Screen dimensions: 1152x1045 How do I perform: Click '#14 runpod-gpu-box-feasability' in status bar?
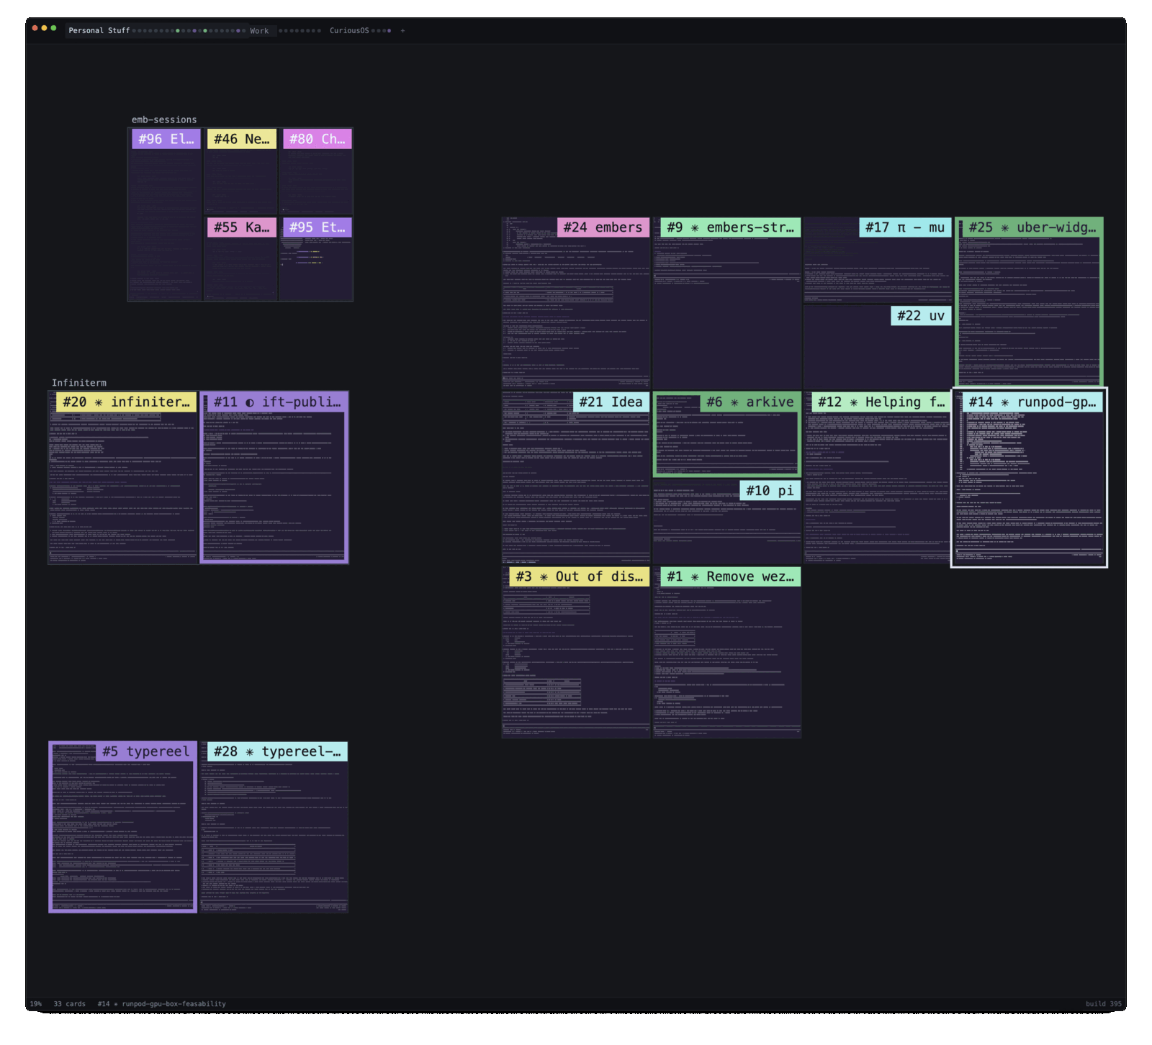coord(162,1004)
